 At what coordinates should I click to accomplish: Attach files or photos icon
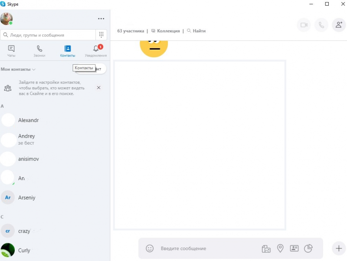pos(266,248)
